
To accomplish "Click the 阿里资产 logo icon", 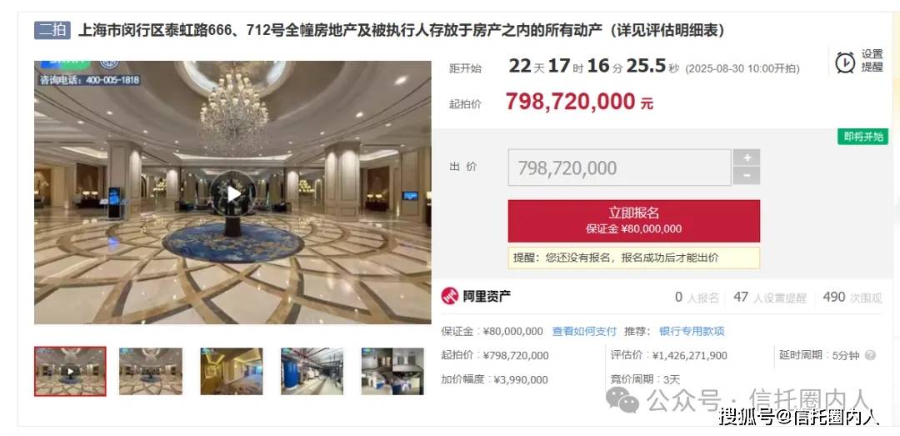I will coord(449,296).
